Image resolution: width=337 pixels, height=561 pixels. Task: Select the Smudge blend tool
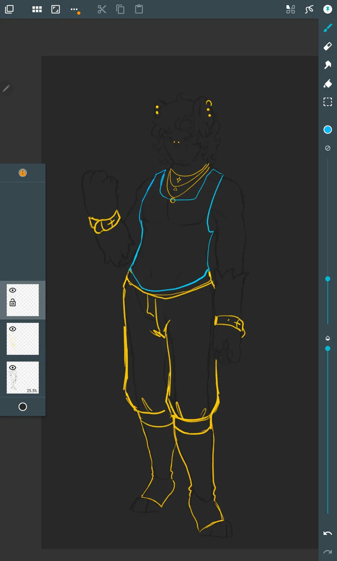(x=328, y=65)
